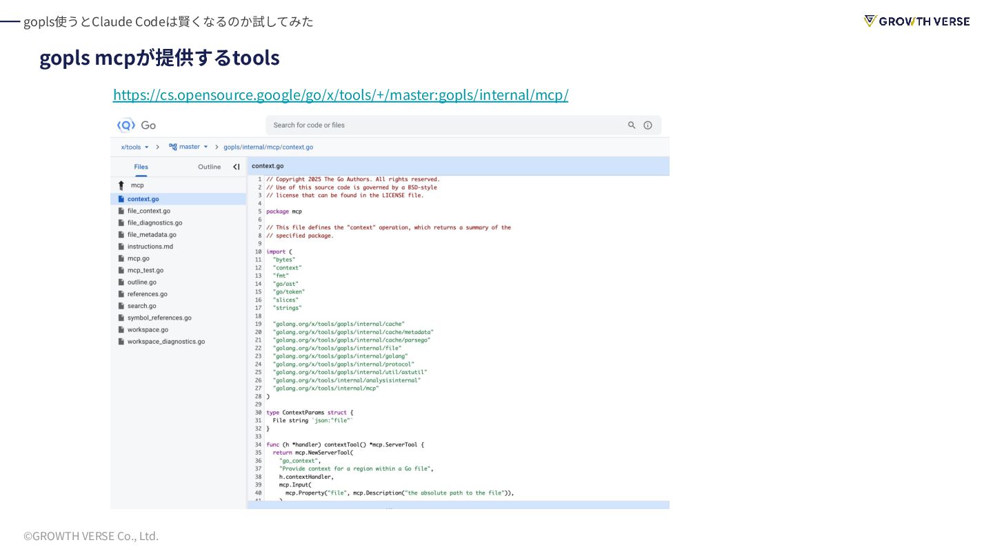This screenshot has height=558, width=993.
Task: Click the "package mcp" code line
Action: coord(284,211)
